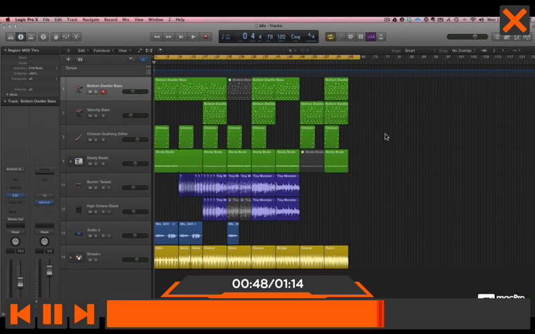Click the Smash+ drum kit icon
This screenshot has width=535, height=334.
point(79,257)
